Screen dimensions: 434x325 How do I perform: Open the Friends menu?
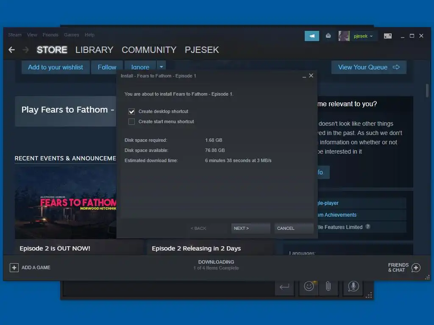tap(50, 35)
